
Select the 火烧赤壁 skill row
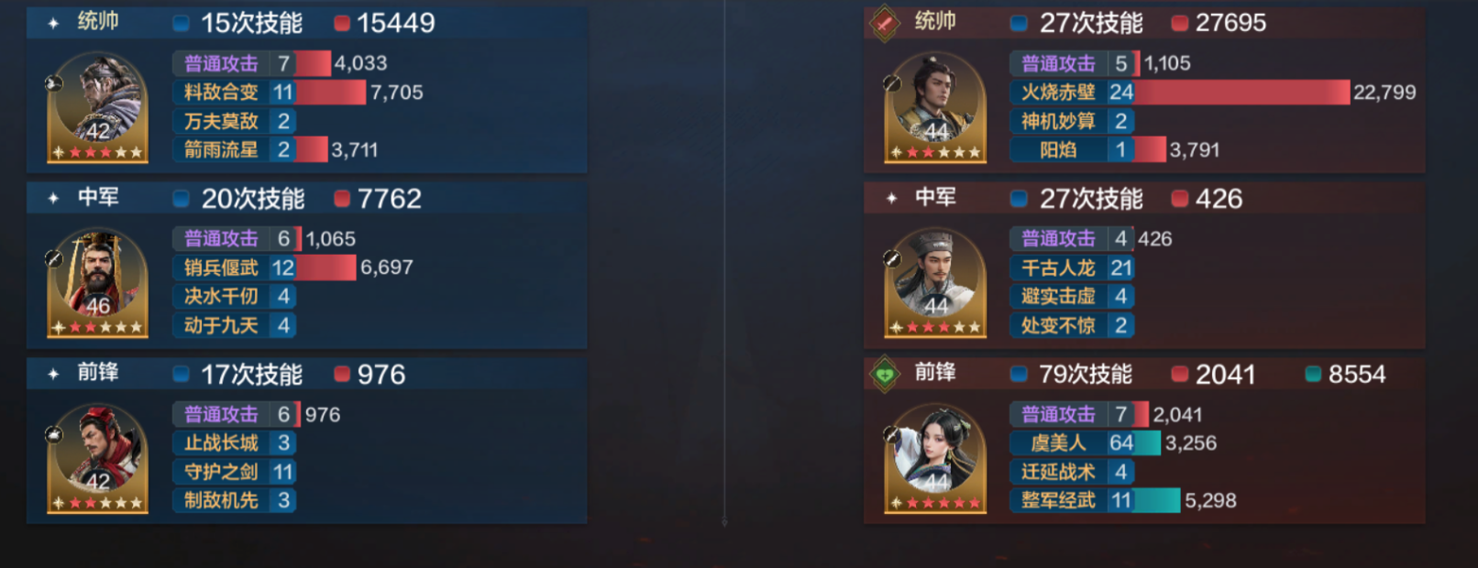pos(1213,92)
